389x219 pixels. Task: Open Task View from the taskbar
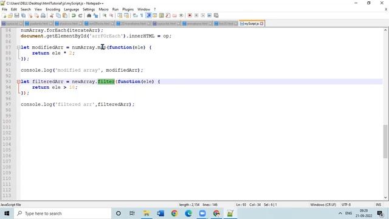pyautogui.click(x=132, y=214)
